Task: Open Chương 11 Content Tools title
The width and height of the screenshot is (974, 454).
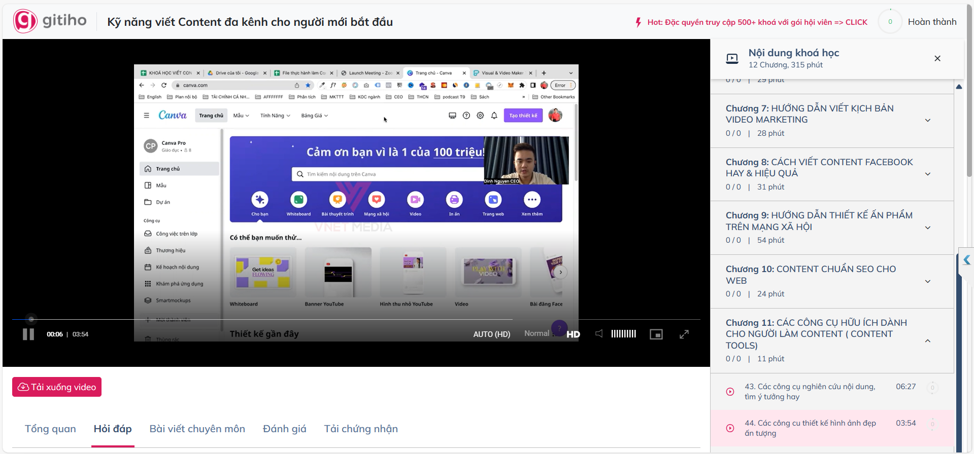Action: coord(816,334)
